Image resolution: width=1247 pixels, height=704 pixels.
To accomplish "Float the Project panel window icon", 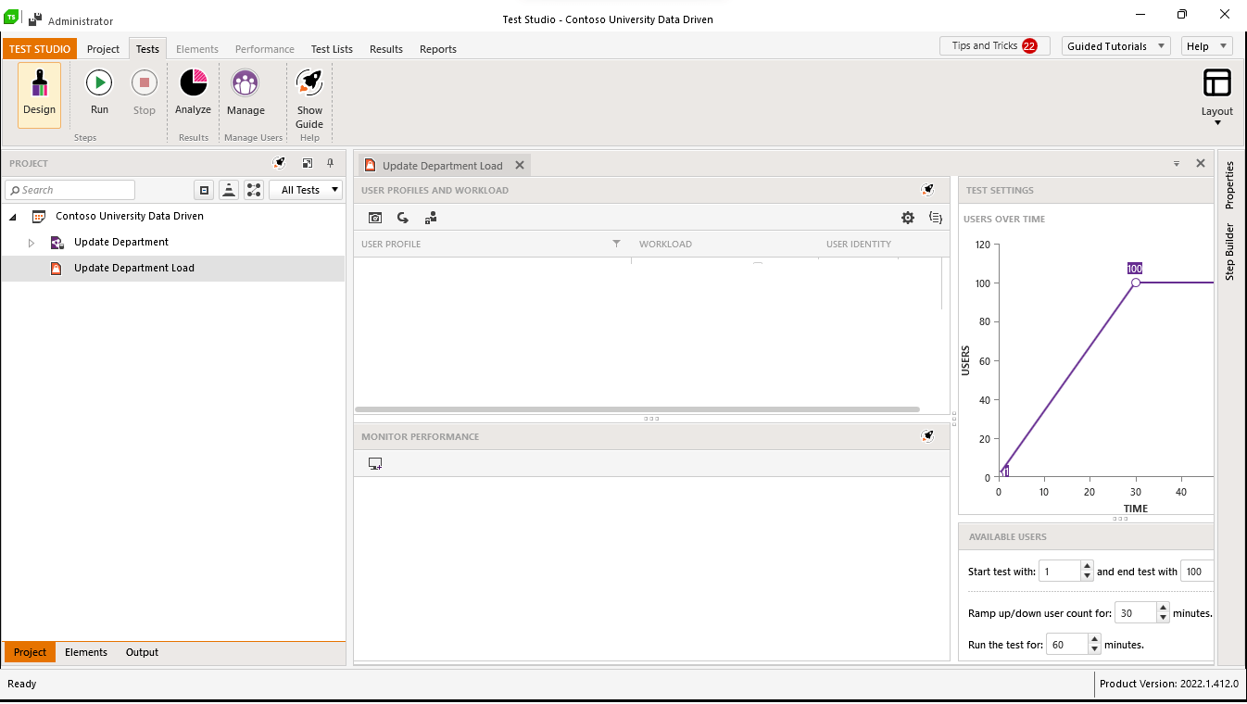I will click(308, 163).
